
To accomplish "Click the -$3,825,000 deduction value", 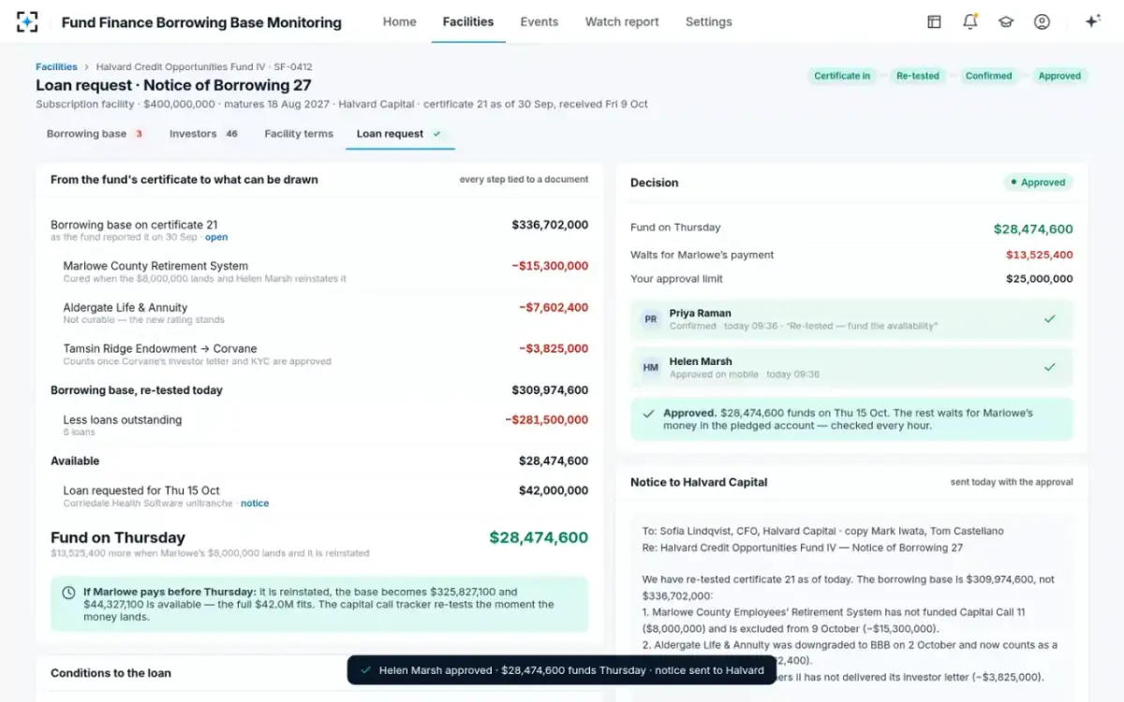I will [x=554, y=348].
